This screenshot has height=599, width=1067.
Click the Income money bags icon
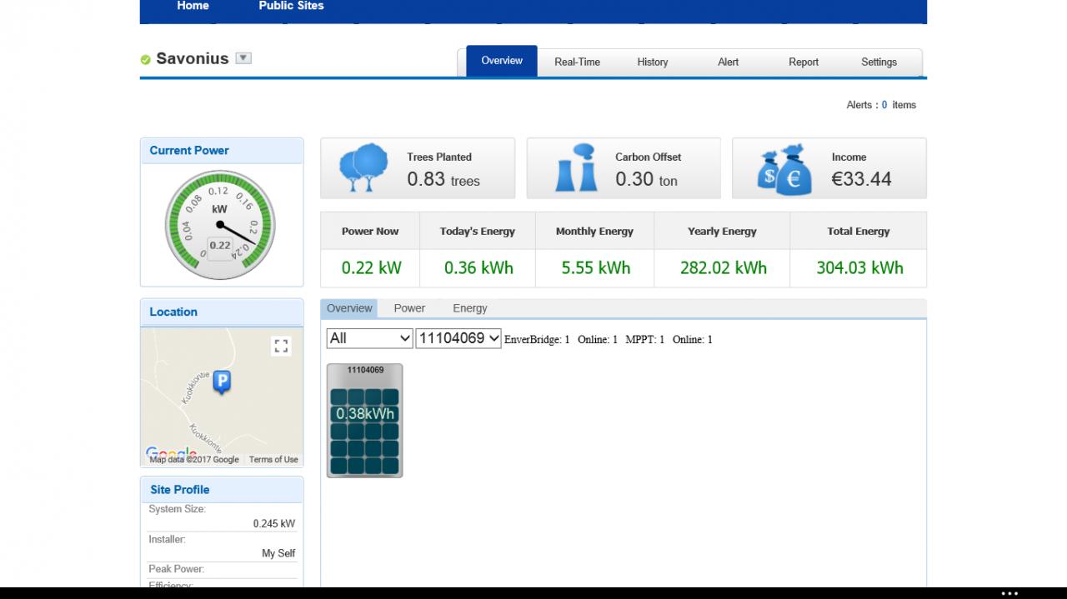(x=784, y=169)
